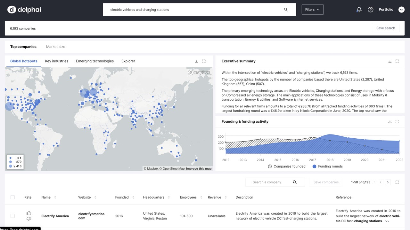
Task: Open the help question mark icon
Action: (371, 10)
